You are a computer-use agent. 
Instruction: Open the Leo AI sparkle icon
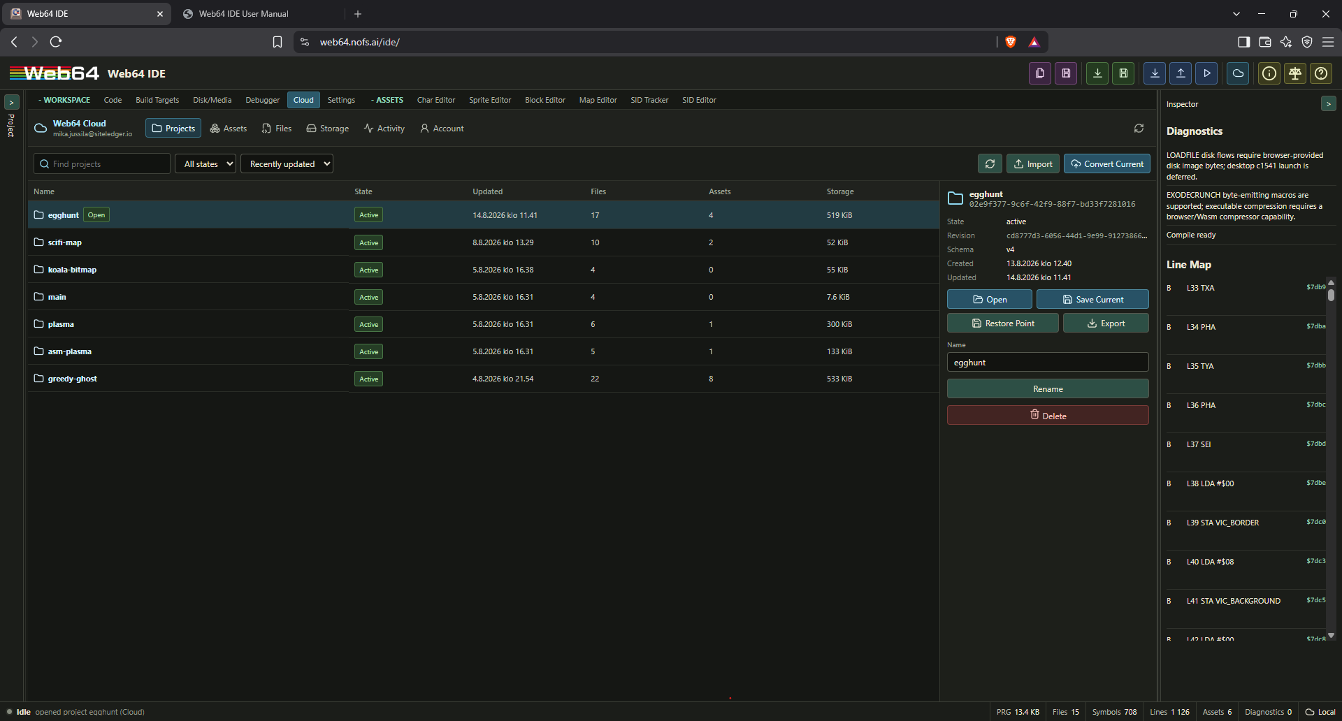(x=1285, y=42)
